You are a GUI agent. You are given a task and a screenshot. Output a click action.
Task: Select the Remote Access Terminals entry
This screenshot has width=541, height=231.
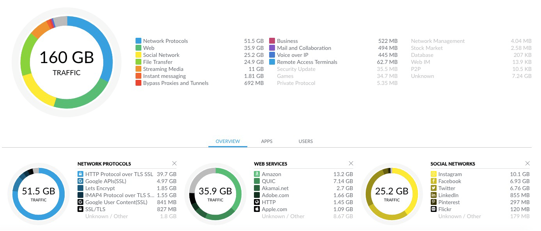[x=307, y=62]
